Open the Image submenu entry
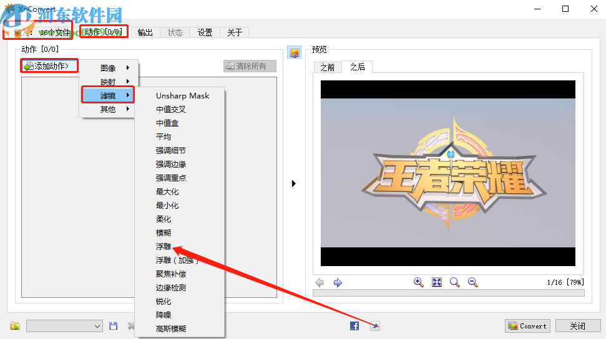606x339 pixels. pyautogui.click(x=108, y=68)
